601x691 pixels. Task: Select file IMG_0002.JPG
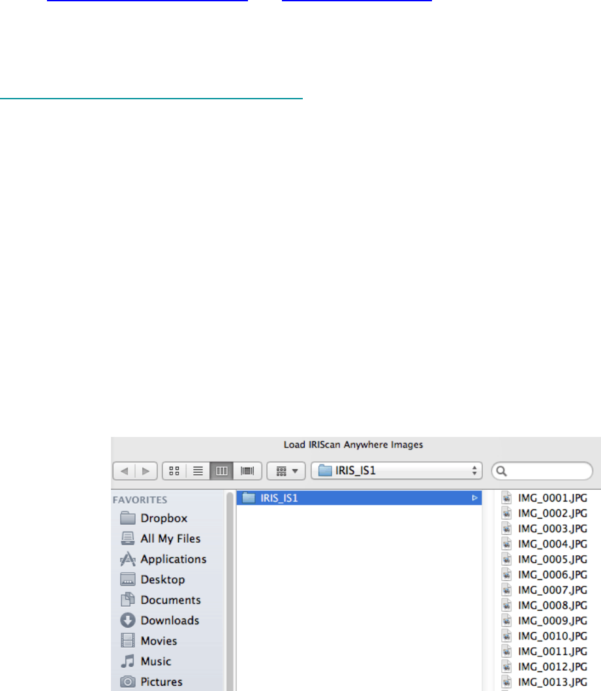(545, 513)
